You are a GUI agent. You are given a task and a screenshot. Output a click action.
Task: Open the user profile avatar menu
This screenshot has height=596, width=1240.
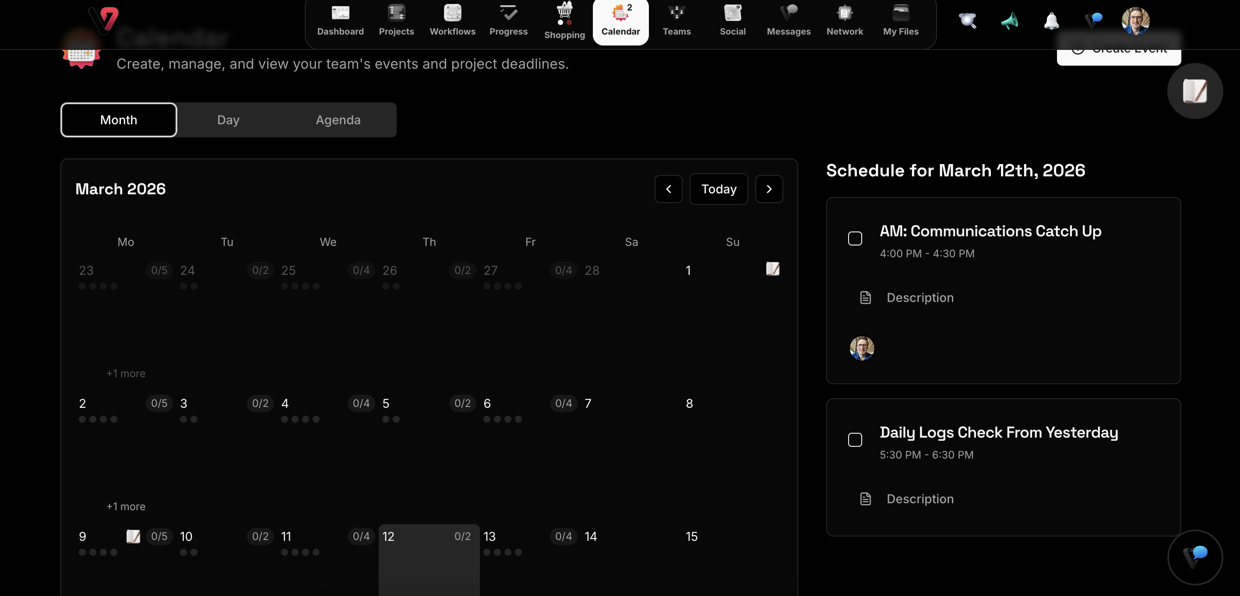pos(1135,21)
